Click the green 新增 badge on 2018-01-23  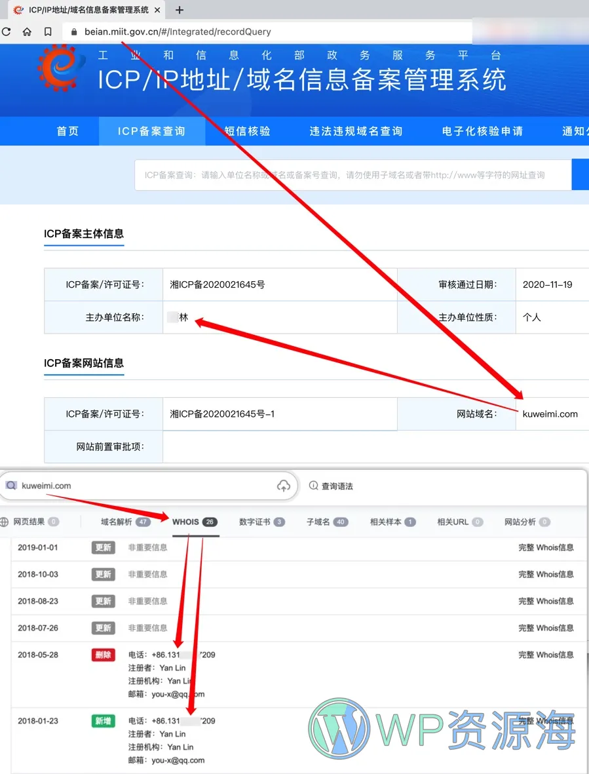[103, 721]
